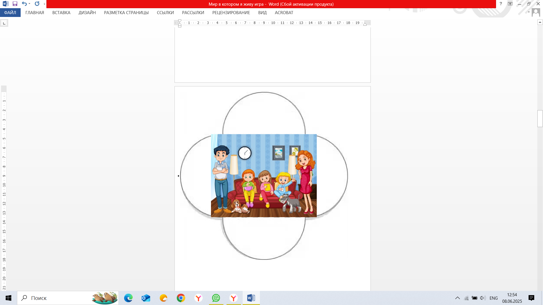Switch to the РЕЦЕНЗИРОВАНИЕ tab
The width and height of the screenshot is (543, 305).
[x=231, y=13]
